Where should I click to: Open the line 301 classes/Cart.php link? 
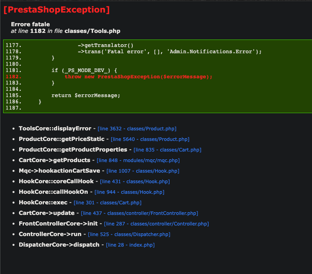(107, 203)
